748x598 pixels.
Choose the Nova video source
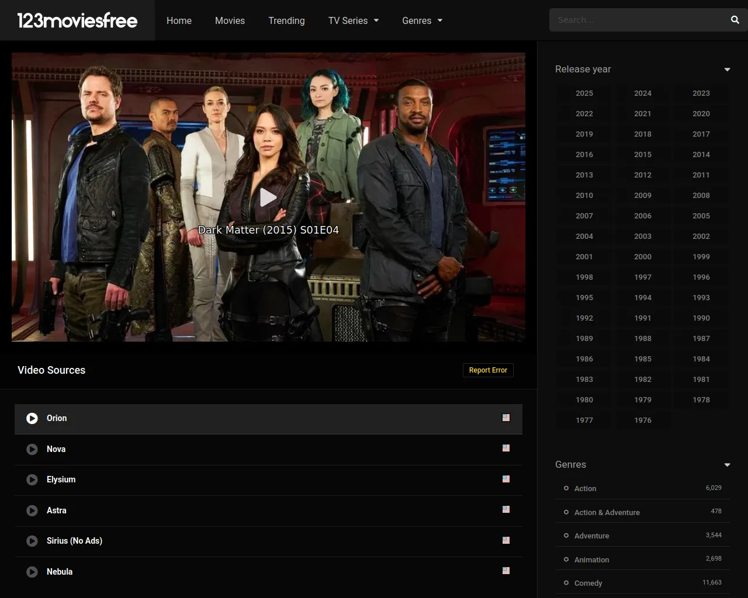pos(268,449)
